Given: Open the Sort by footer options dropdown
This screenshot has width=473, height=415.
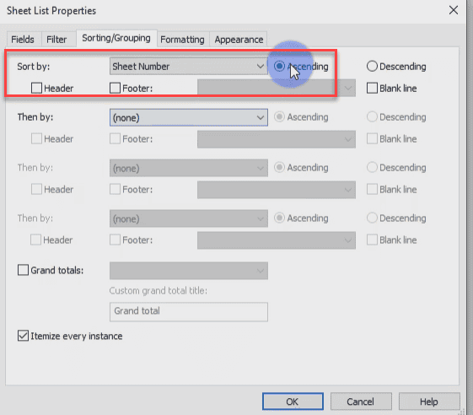Looking at the screenshot, I should pyautogui.click(x=277, y=88).
